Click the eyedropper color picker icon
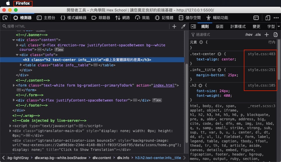 tap(183, 27)
